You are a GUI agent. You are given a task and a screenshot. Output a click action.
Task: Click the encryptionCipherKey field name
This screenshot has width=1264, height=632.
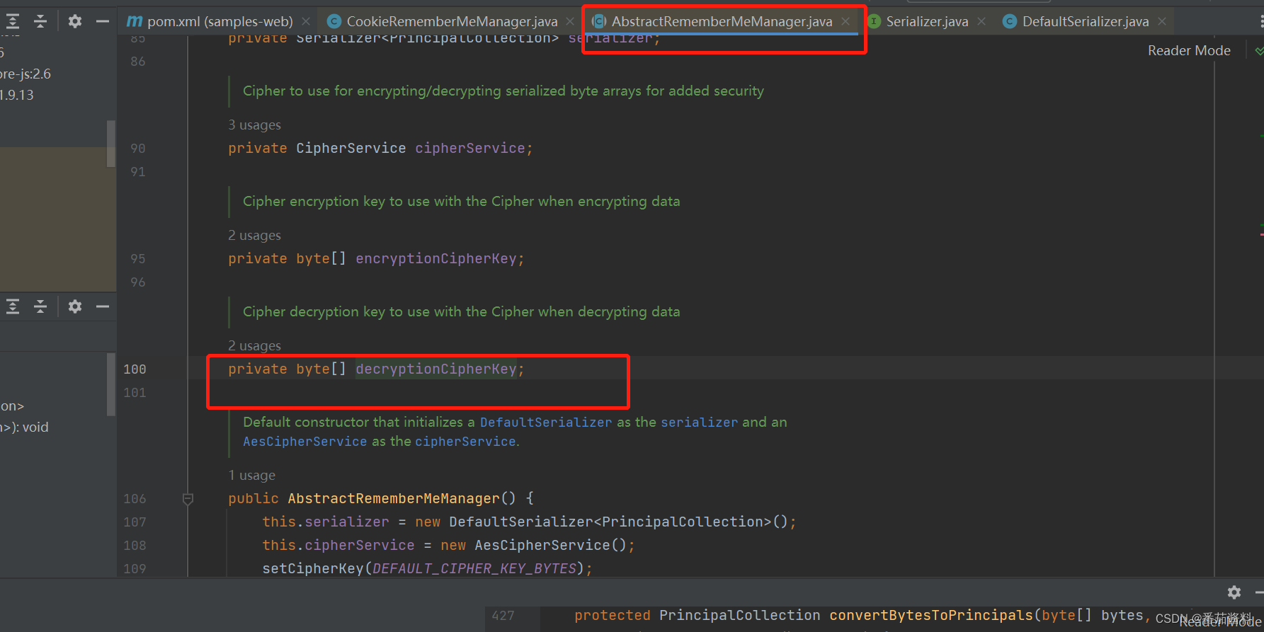pos(436,258)
